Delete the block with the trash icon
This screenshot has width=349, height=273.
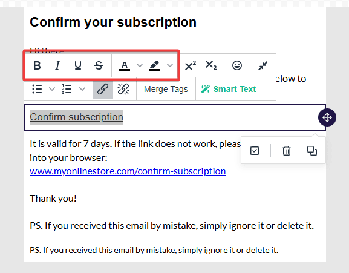pos(287,151)
